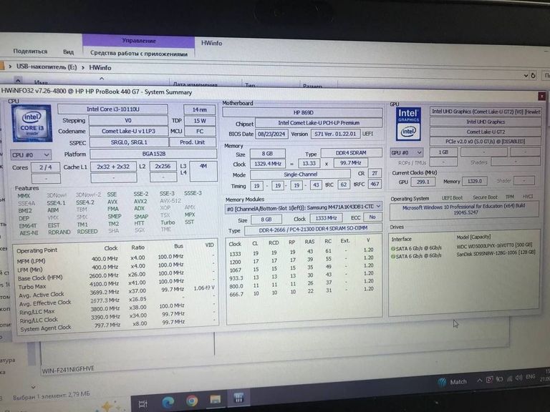This screenshot has width=550, height=412.
Task: Click the Codename Comet Lake-U field
Action: click(x=128, y=131)
